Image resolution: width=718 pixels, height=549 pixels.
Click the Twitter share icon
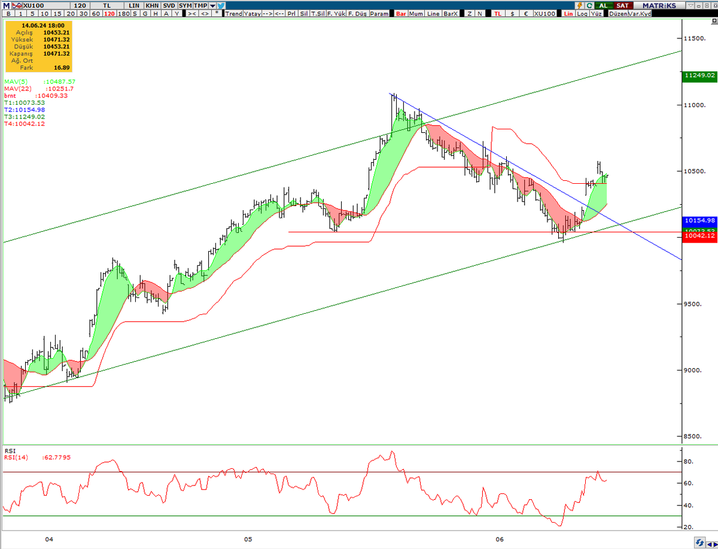(220, 5)
